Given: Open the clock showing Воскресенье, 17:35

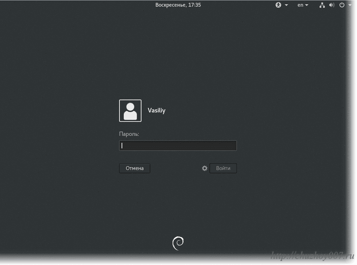Looking at the screenshot, I should point(178,5).
